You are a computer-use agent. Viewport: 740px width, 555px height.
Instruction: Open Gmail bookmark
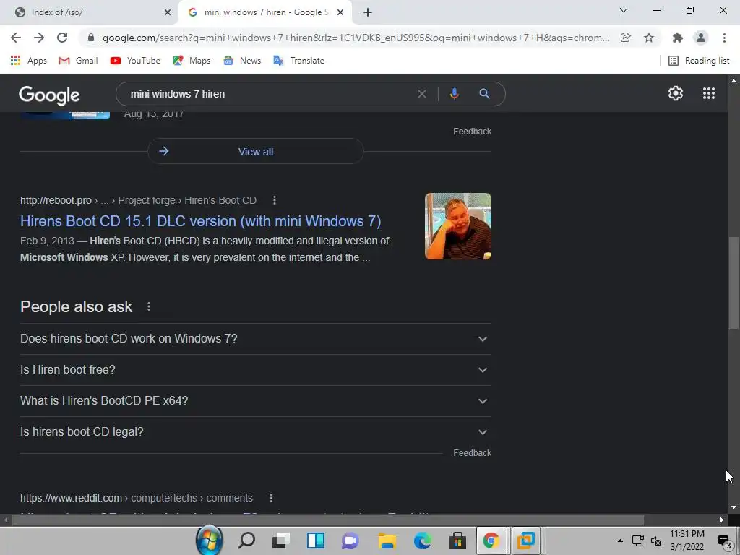point(78,61)
